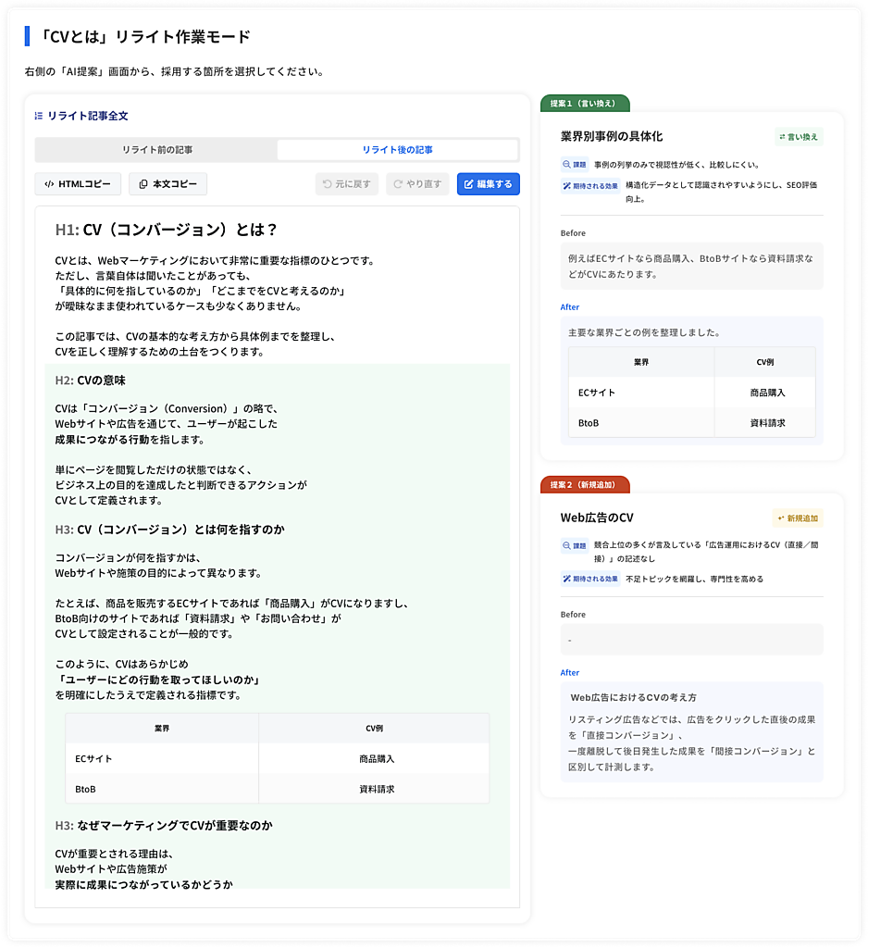Click the blue 編集する button
Image resolution: width=893 pixels, height=948 pixels.
[x=489, y=184]
